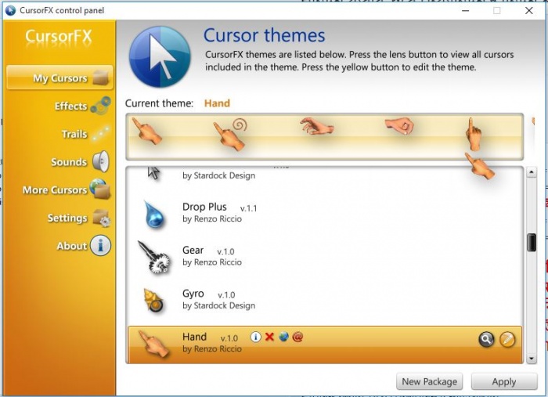Select the 'Drop Plus' theme name

pos(204,207)
